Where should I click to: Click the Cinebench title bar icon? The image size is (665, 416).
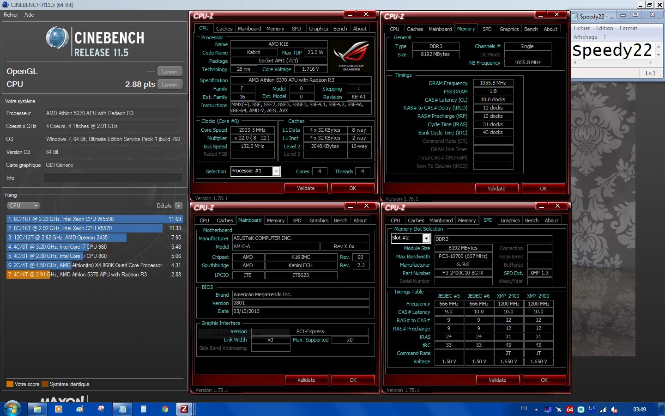[5, 5]
